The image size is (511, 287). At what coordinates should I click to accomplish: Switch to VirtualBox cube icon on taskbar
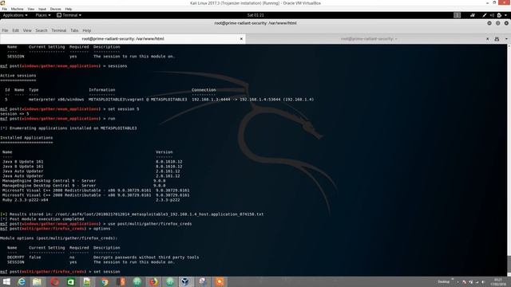(185, 281)
